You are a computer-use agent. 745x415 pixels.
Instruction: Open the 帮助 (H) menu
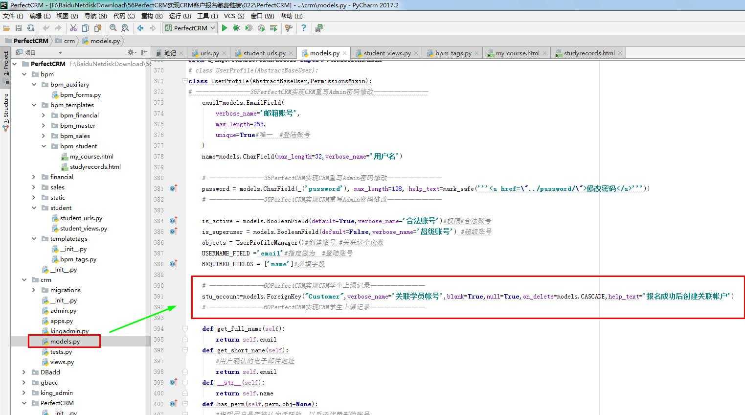292,16
